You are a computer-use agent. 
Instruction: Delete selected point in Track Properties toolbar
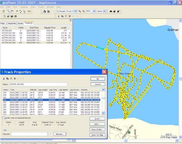pos(15,79)
